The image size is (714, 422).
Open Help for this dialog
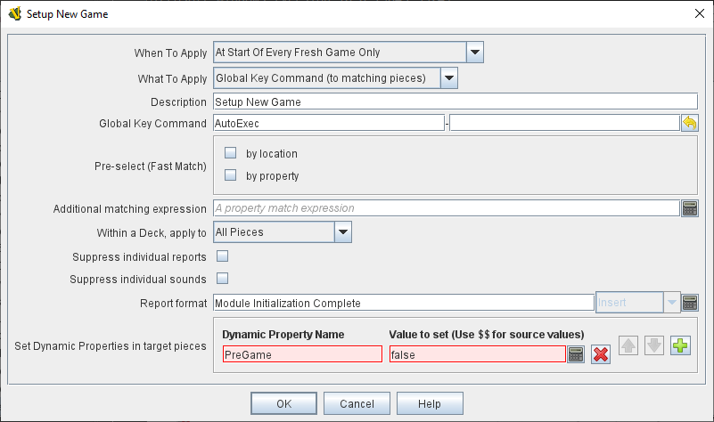430,403
